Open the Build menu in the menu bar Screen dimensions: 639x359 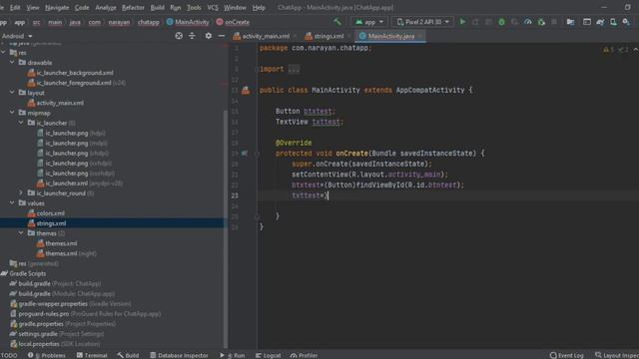click(158, 7)
